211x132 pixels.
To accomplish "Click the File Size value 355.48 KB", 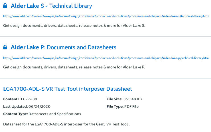I will 133,99.
